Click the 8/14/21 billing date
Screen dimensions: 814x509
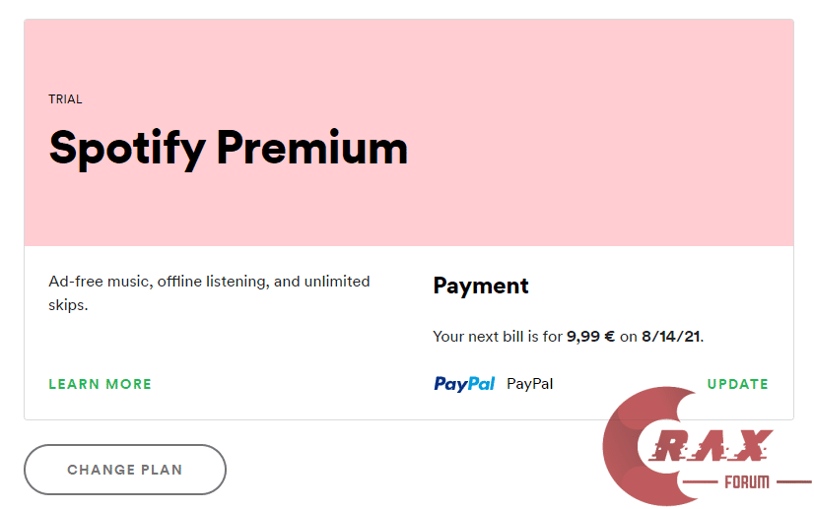[x=670, y=337]
